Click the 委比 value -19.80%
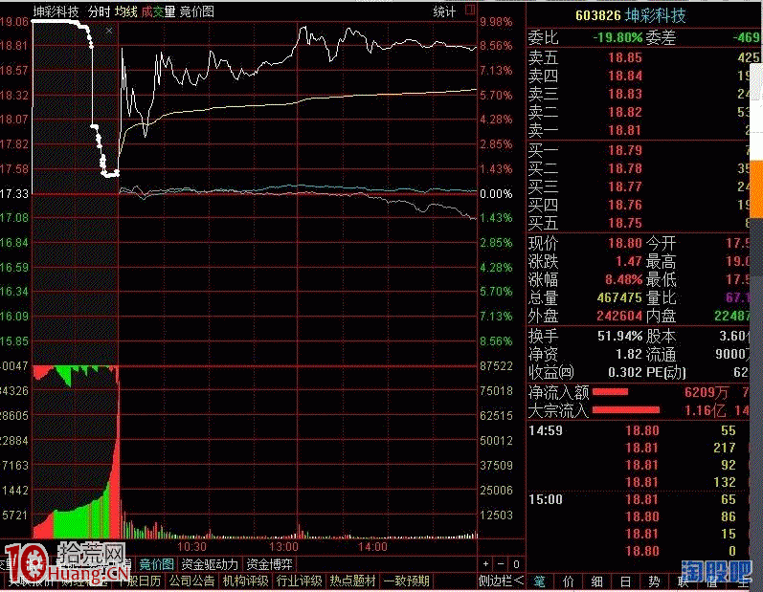 click(617, 37)
